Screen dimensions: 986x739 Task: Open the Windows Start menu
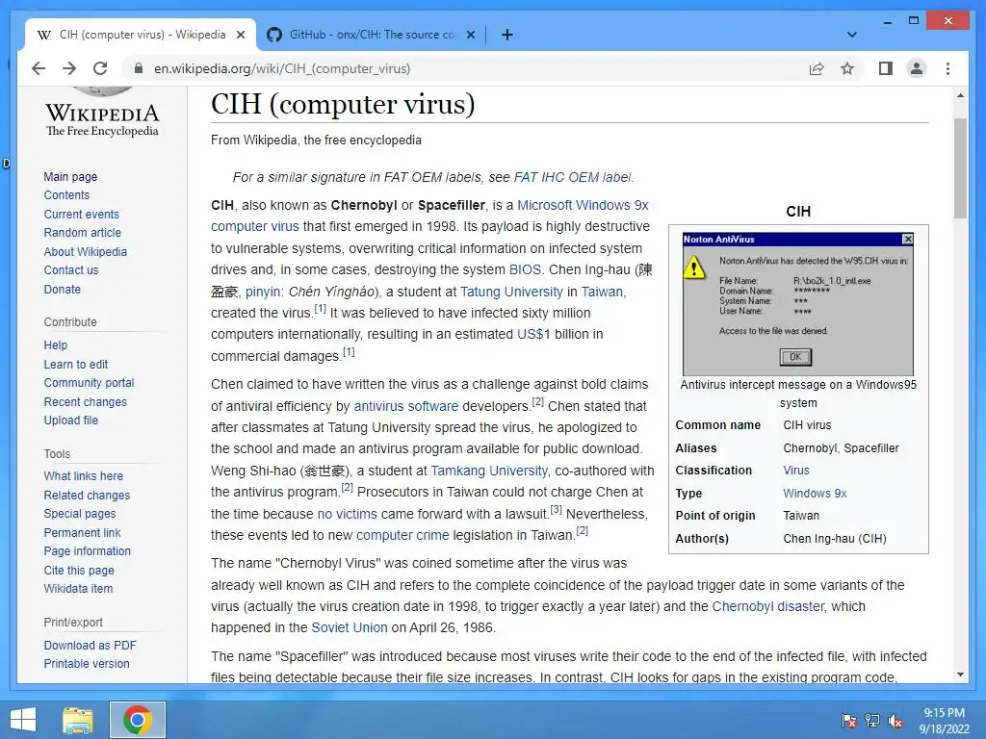24,720
